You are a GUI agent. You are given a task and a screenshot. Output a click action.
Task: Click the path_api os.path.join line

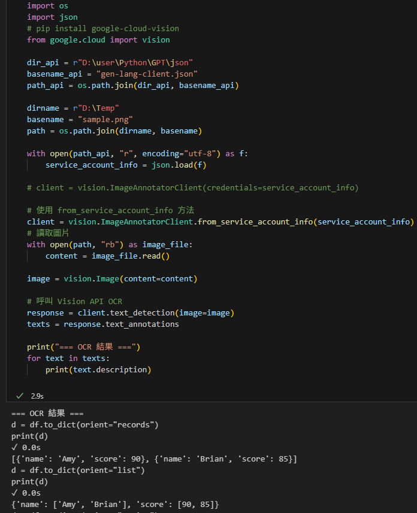[x=132, y=86]
